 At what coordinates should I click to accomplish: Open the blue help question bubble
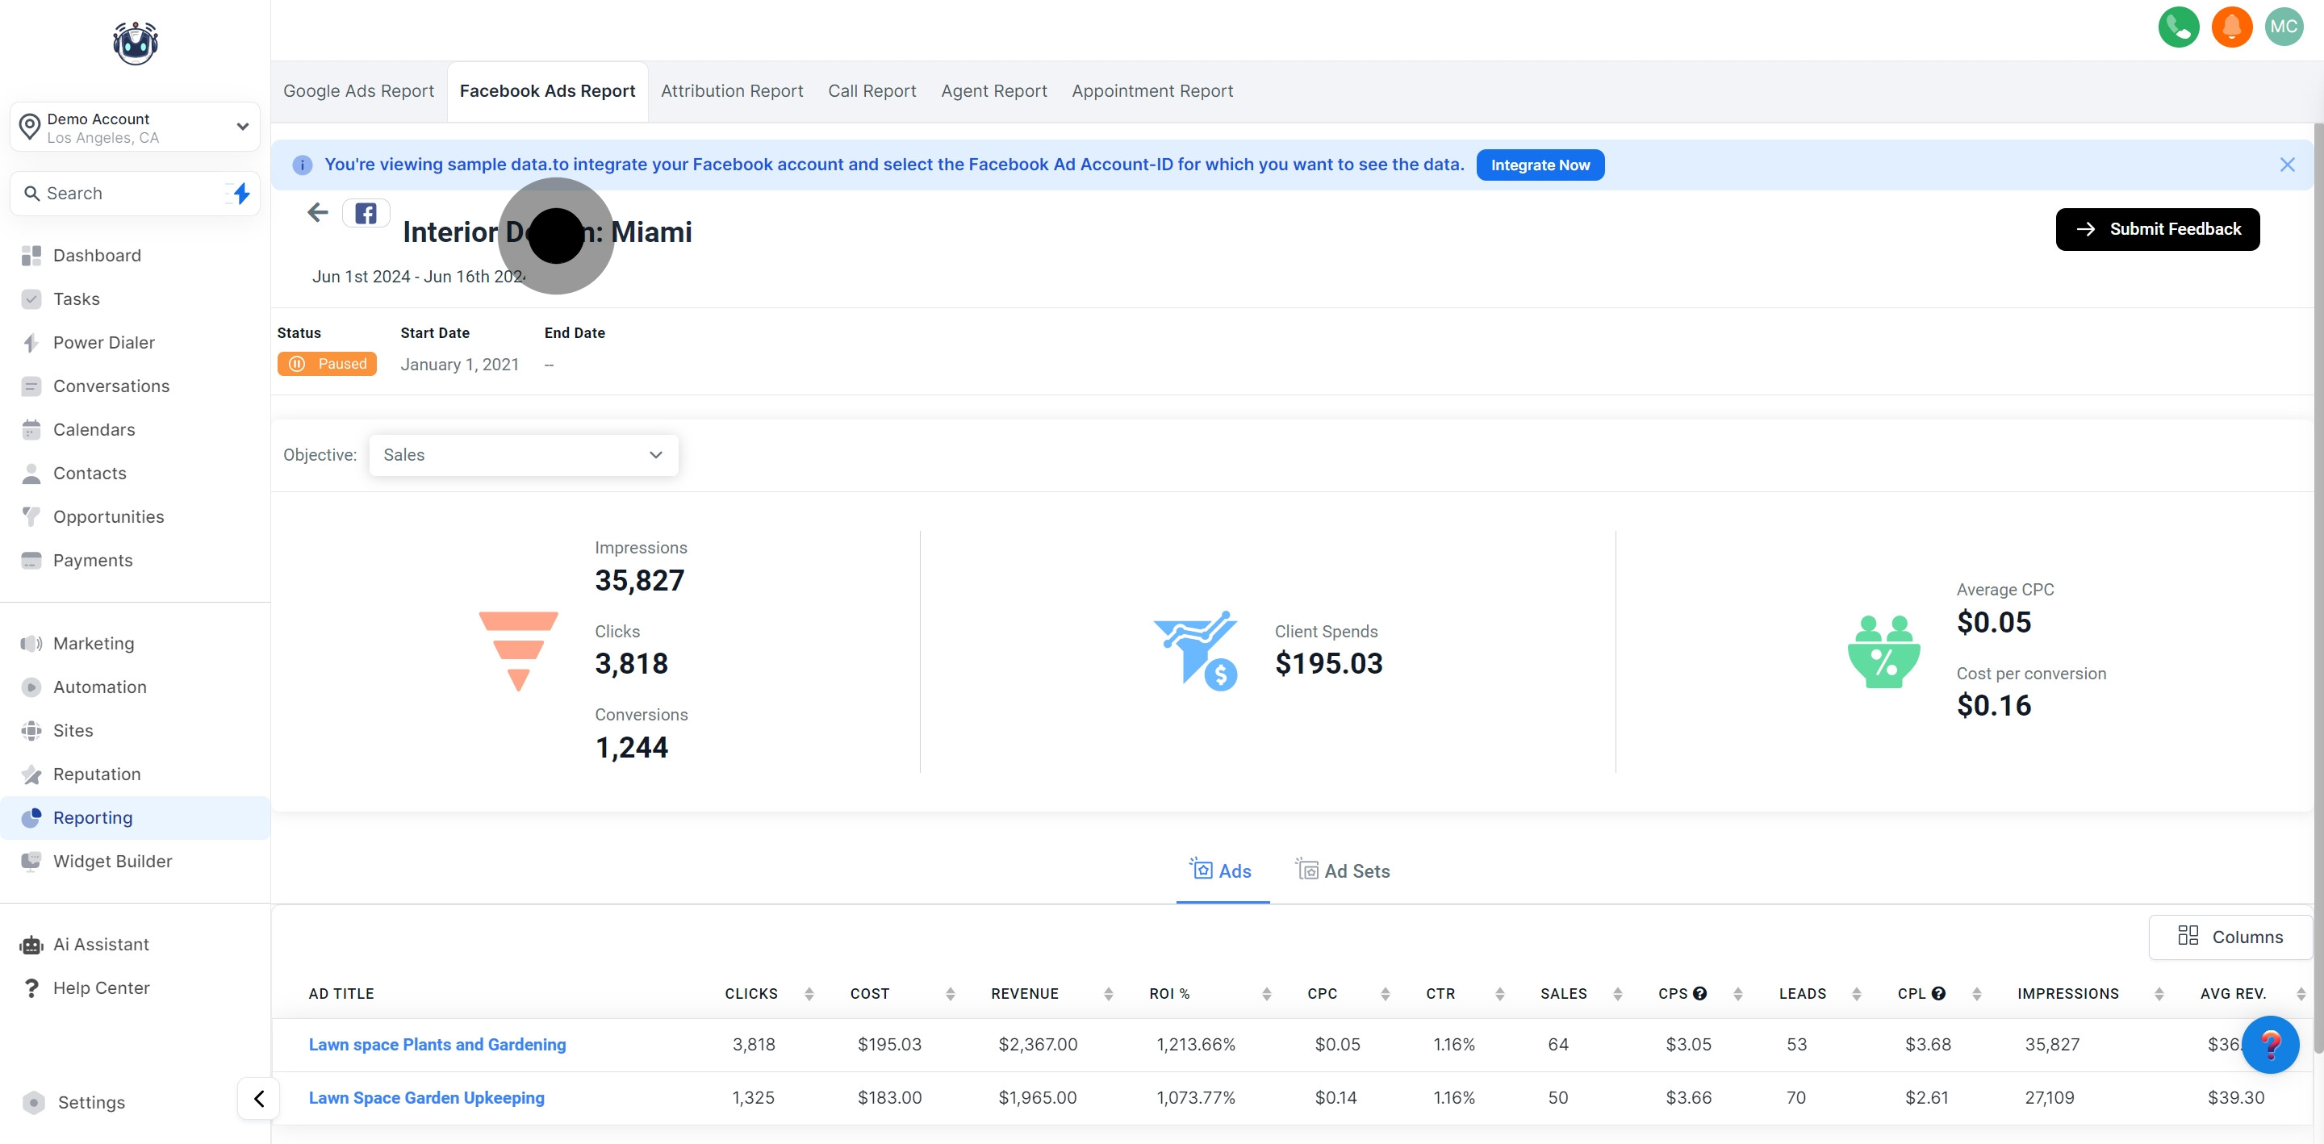[x=2270, y=1045]
